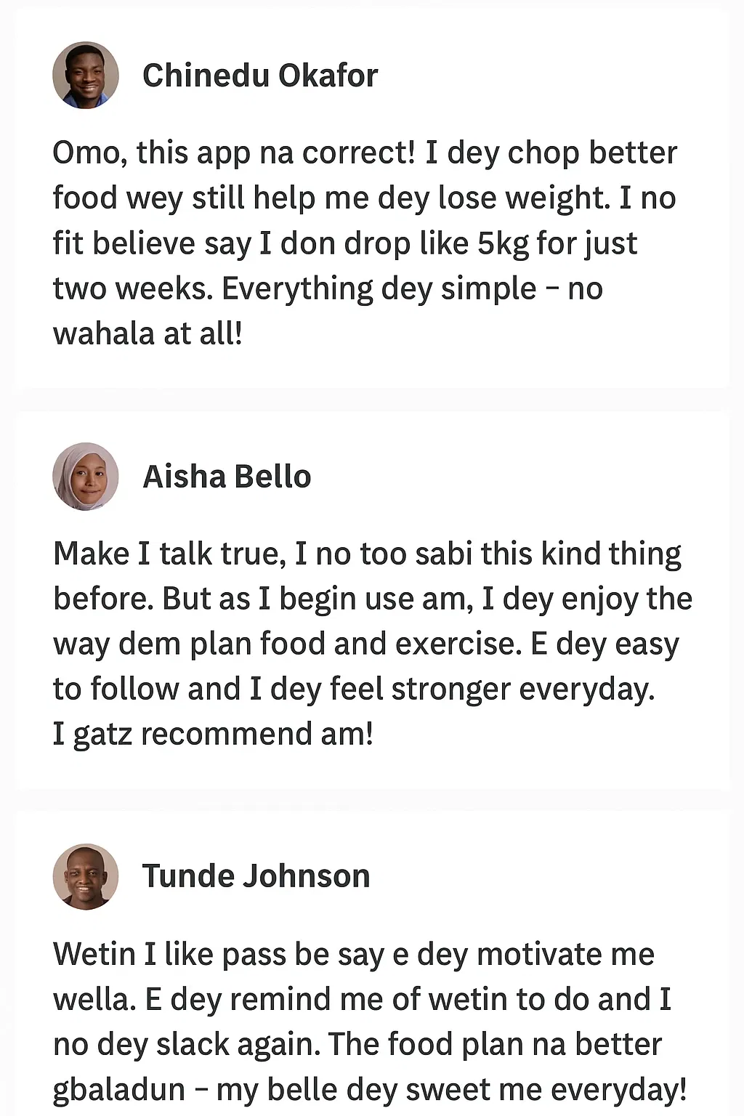Screen dimensions: 744x1116
Task: Click the "5kg" text in first review
Action: [x=503, y=243]
